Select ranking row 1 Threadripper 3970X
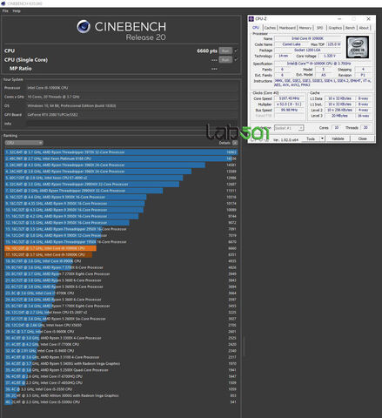The height and width of the screenshot is (418, 382). pyautogui.click(x=121, y=152)
